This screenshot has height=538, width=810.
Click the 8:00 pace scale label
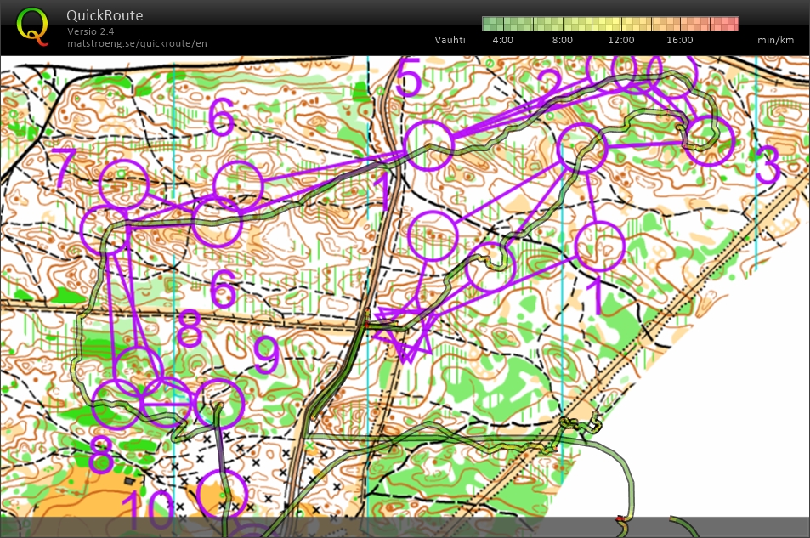point(562,40)
